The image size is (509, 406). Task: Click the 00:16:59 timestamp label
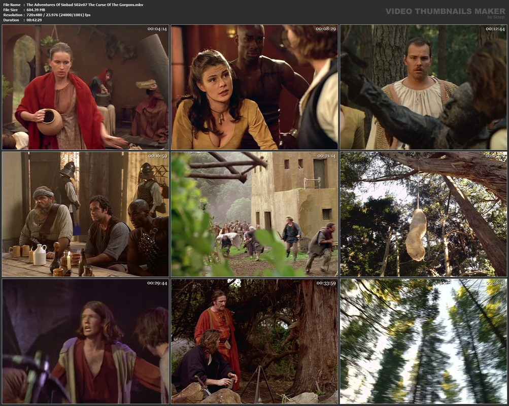pos(157,156)
